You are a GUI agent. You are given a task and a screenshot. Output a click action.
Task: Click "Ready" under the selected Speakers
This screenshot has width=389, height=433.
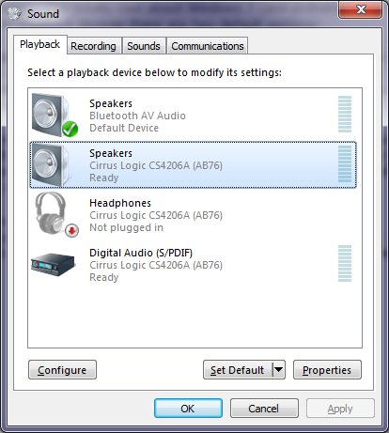point(104,178)
